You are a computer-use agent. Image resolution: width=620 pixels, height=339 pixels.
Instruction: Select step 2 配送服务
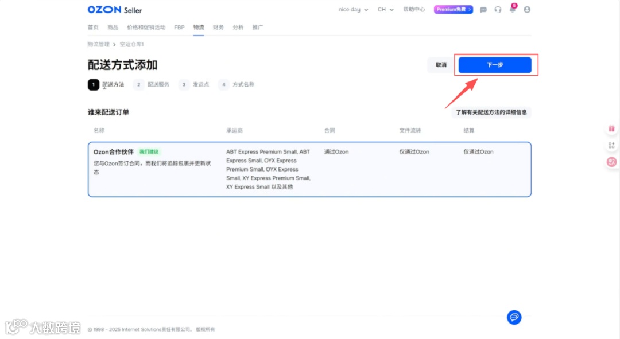click(x=152, y=84)
